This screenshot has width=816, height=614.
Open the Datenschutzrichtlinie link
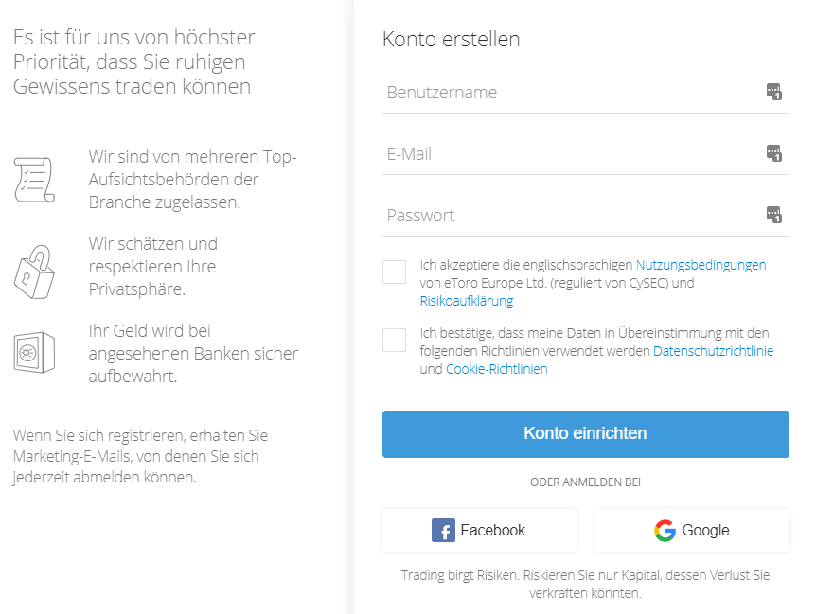click(x=713, y=351)
